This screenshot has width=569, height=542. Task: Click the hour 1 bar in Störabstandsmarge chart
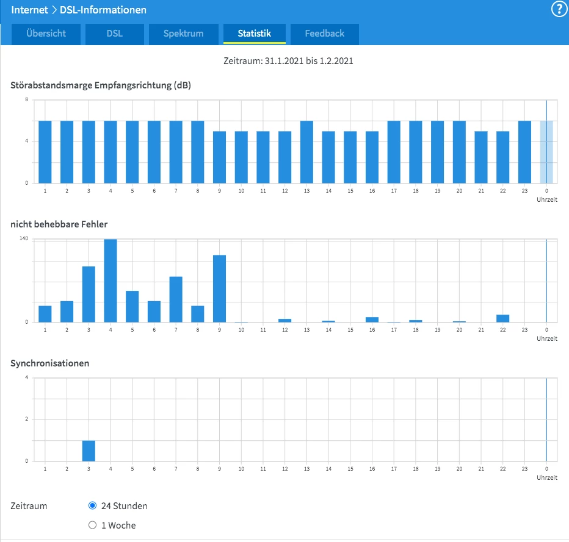[45, 152]
